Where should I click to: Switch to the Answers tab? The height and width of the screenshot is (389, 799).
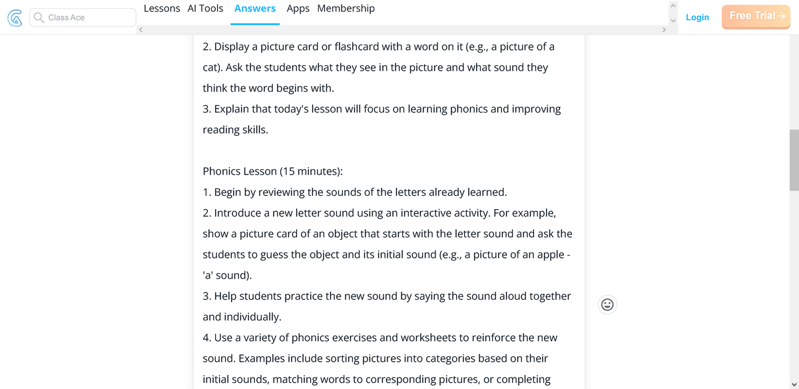click(x=255, y=9)
